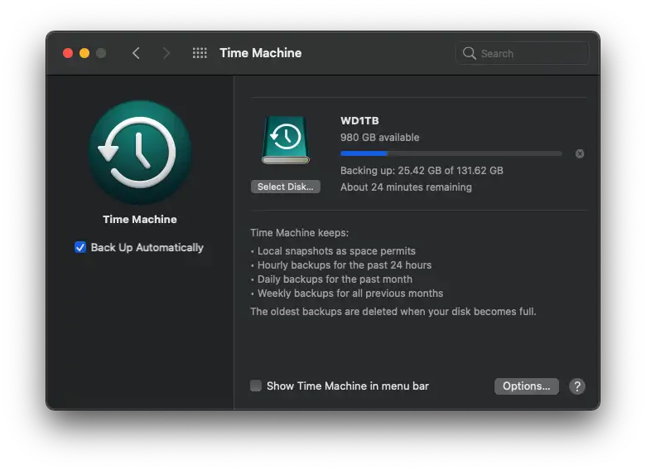
Task: Focus the Search field
Action: coord(523,53)
